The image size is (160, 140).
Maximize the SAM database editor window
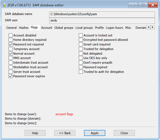(143, 5)
